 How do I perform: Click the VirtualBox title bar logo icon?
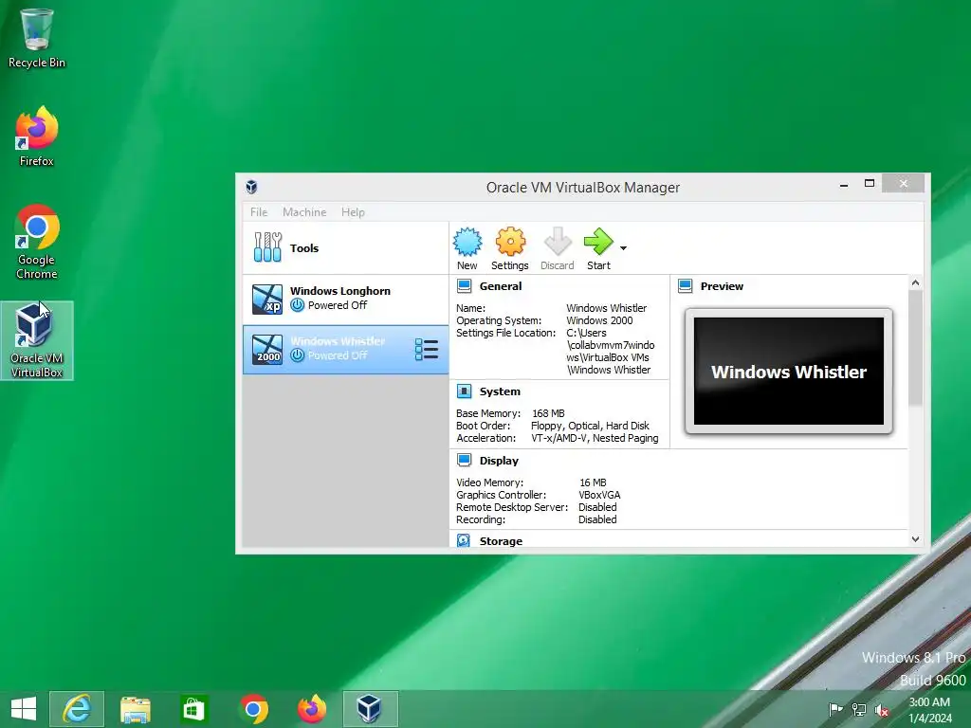pyautogui.click(x=251, y=187)
